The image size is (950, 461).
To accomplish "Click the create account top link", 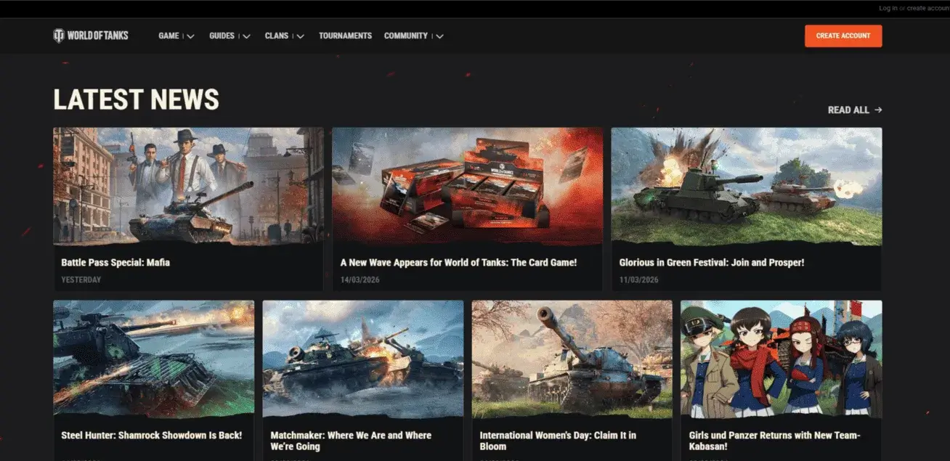I will click(x=928, y=8).
